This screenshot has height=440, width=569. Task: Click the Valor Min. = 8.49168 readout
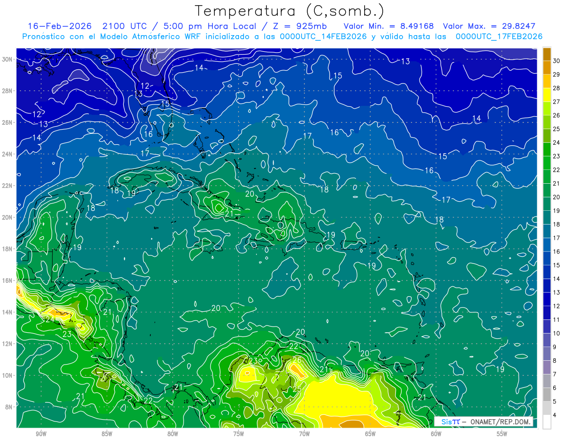[x=388, y=26]
